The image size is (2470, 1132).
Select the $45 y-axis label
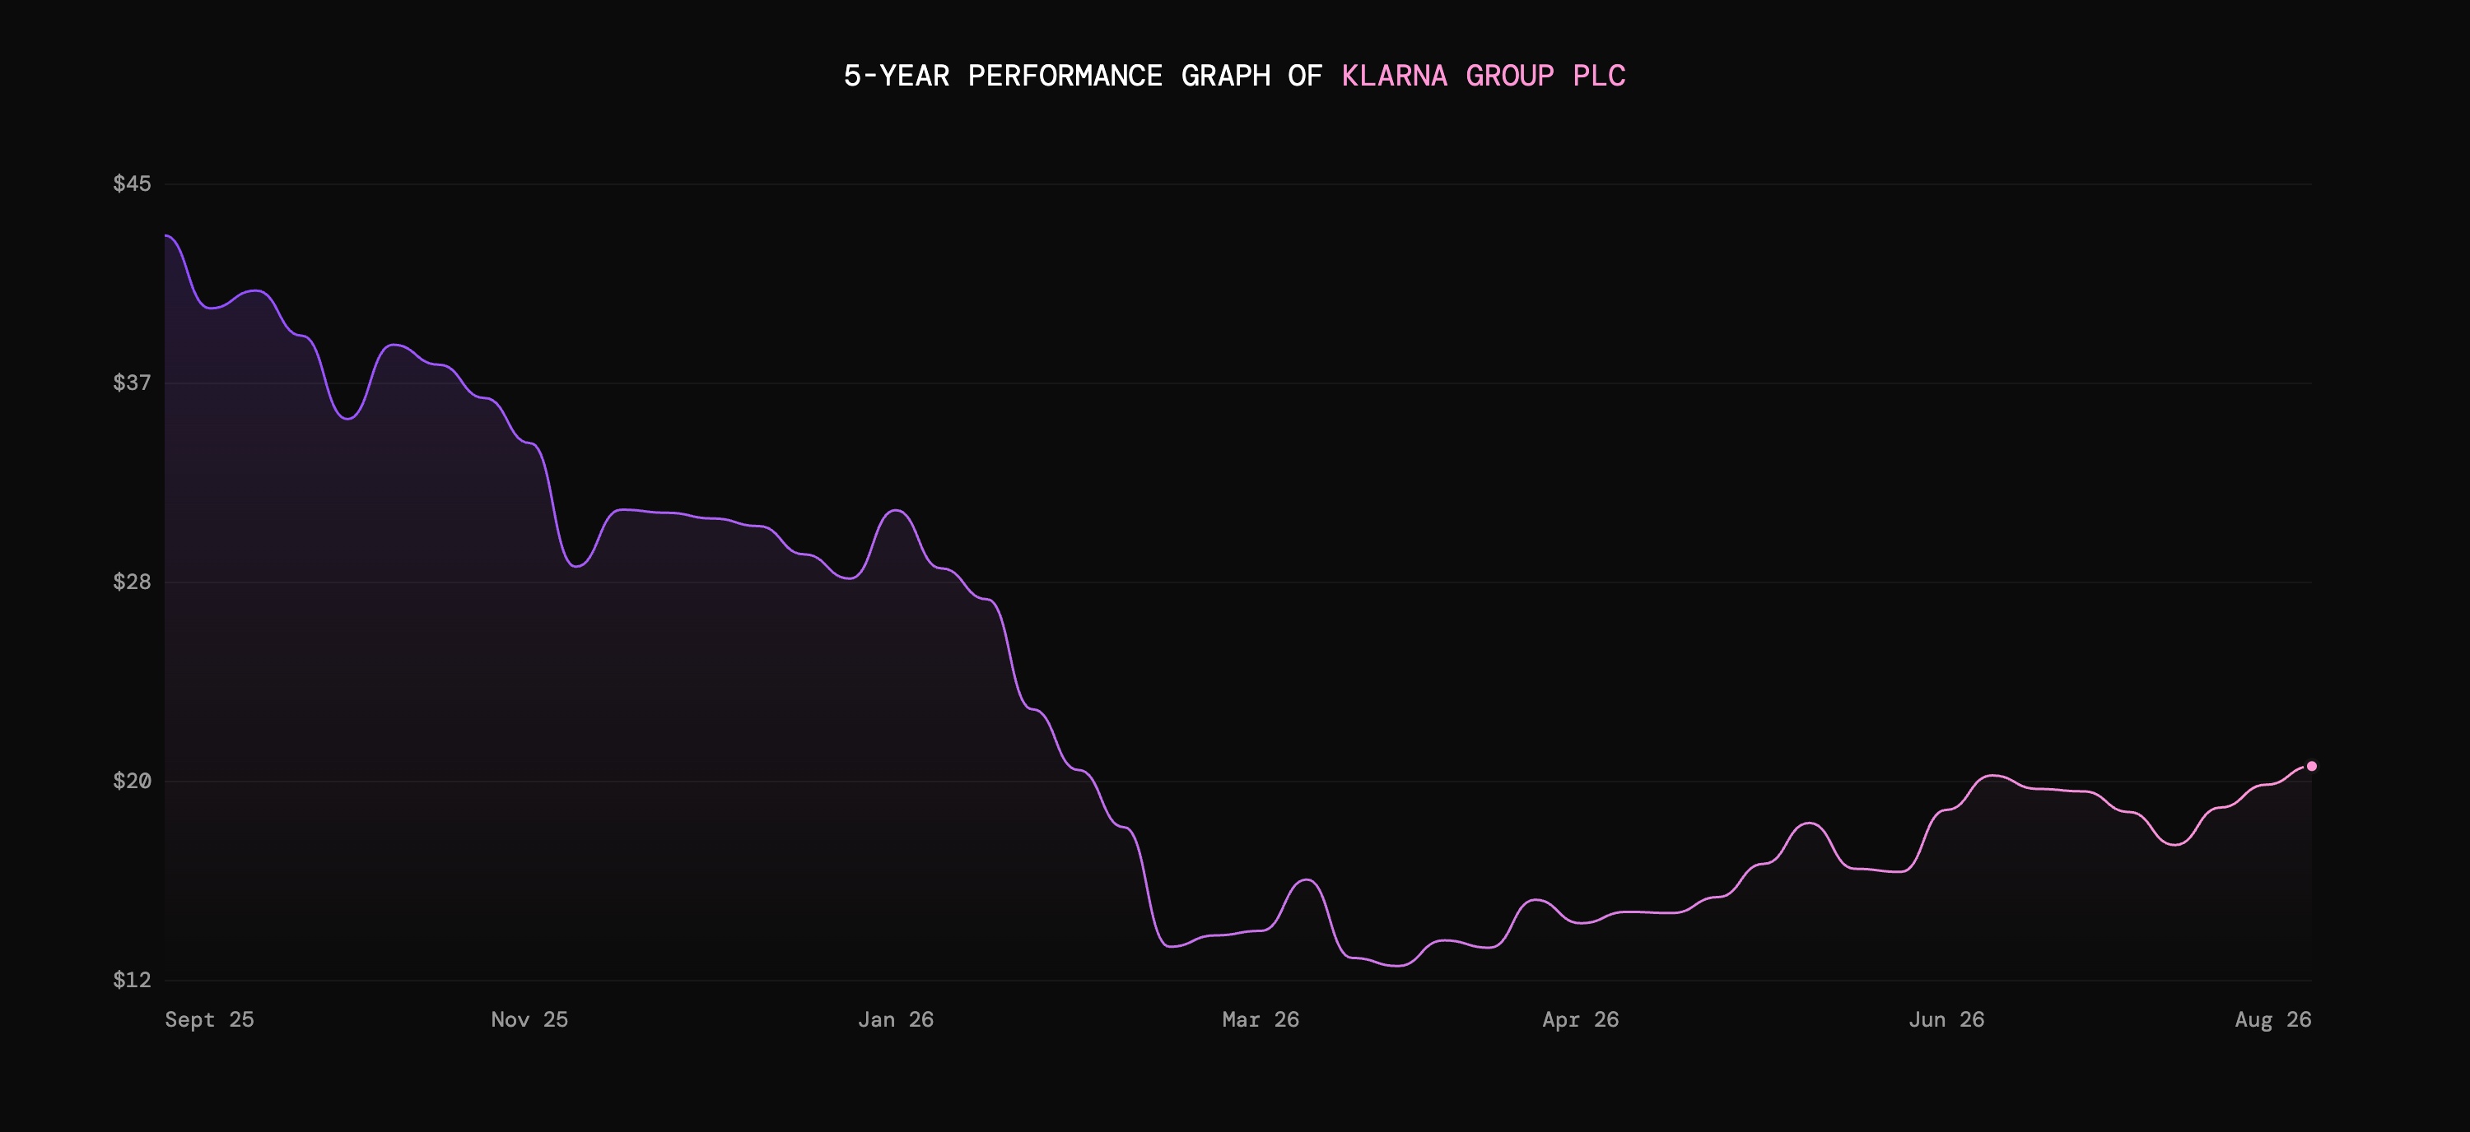pos(133,183)
